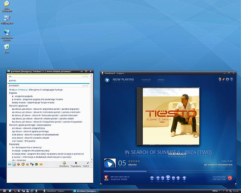Click the 'p - prognoza pogody' line
The image size is (241, 193).
(22, 96)
